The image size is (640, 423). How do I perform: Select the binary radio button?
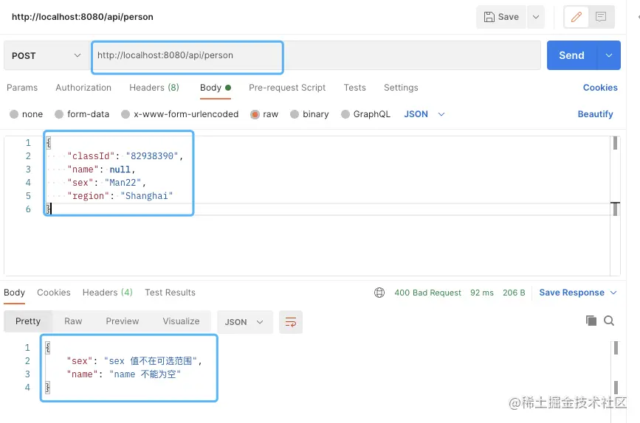[295, 114]
